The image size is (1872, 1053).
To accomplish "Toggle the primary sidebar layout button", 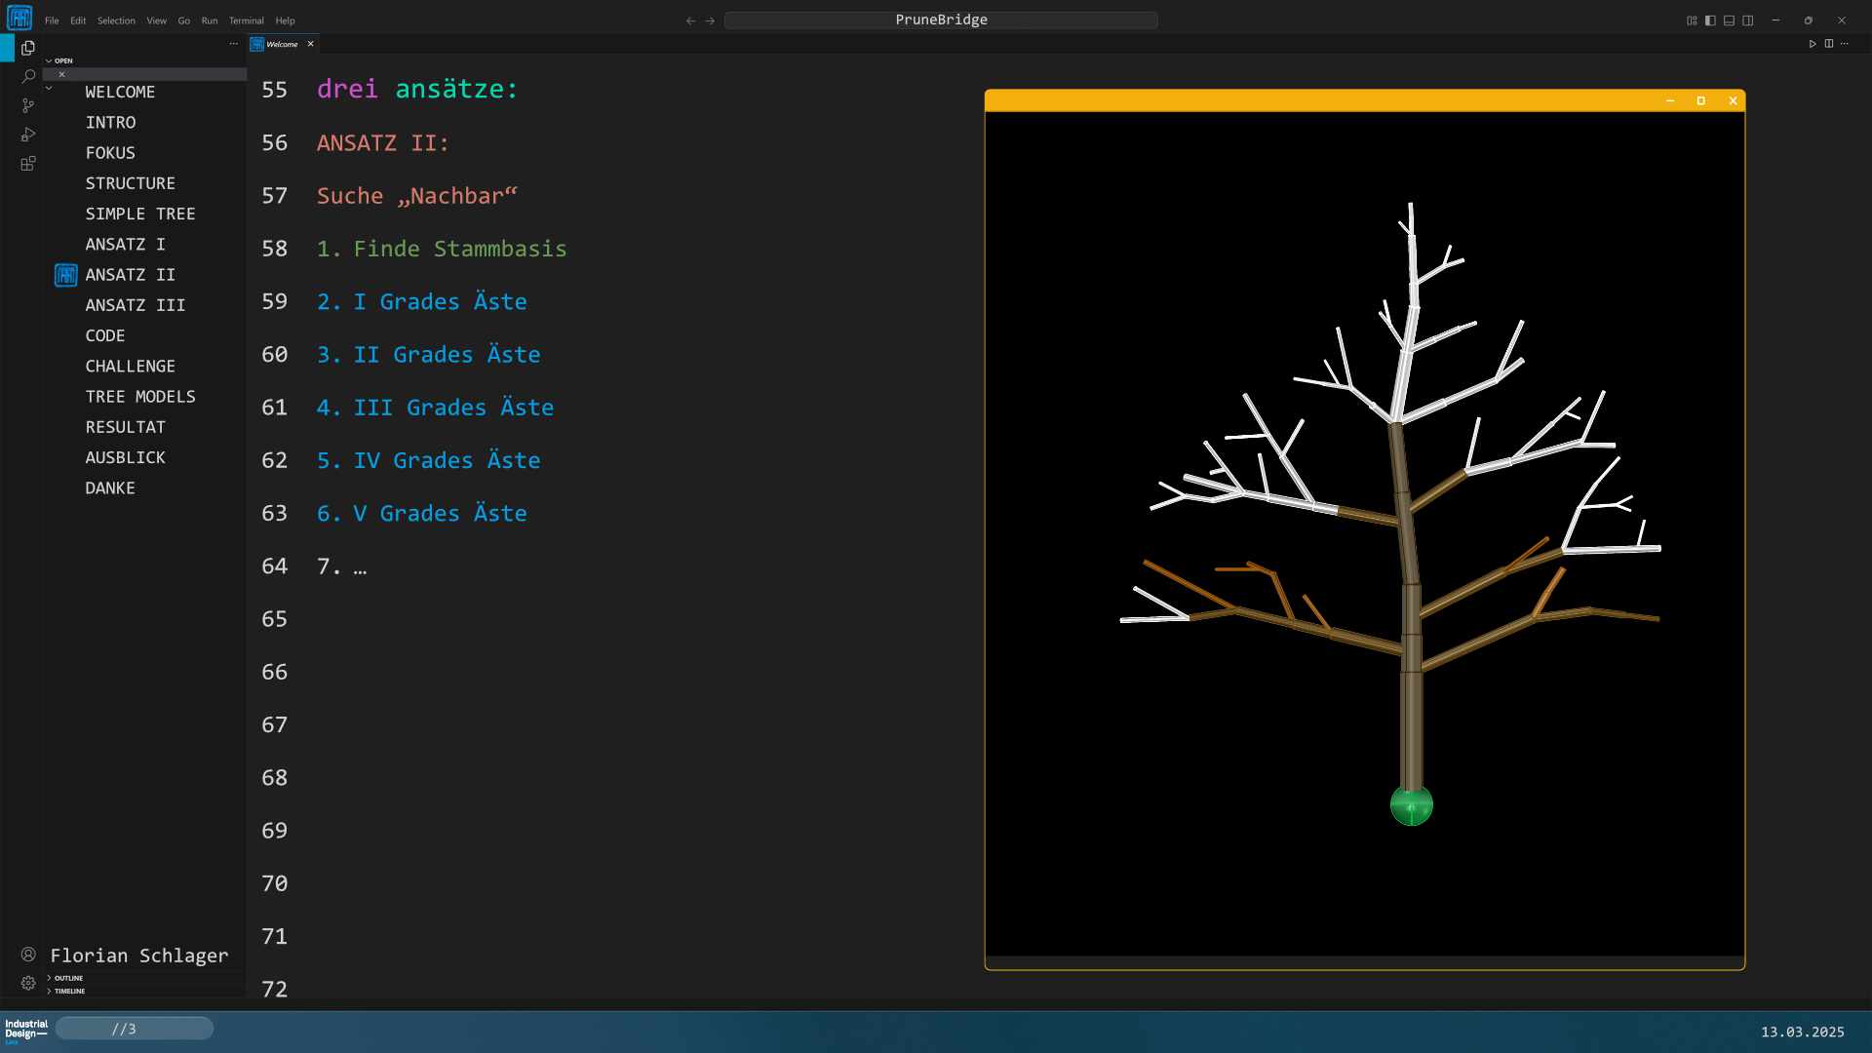I will click(1710, 20).
